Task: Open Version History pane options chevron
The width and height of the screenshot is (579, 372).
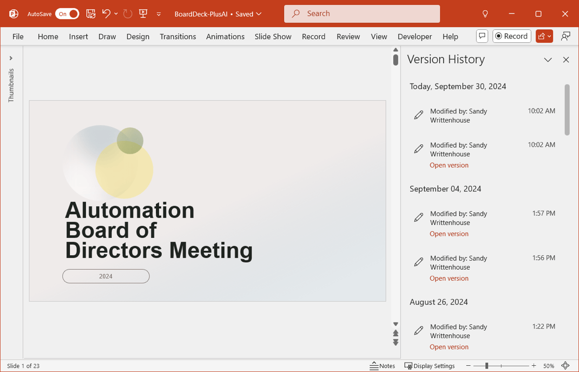Action: tap(548, 60)
